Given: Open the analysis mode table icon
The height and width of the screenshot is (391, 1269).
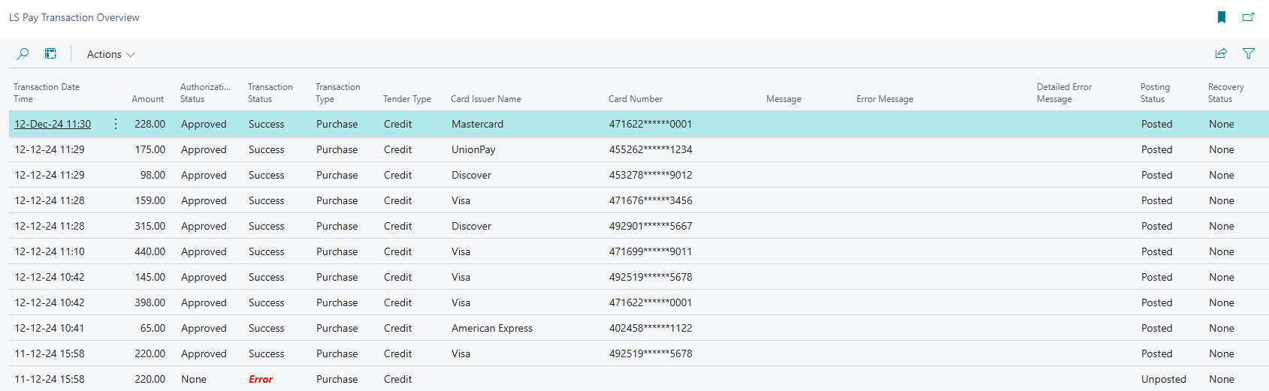Looking at the screenshot, I should pyautogui.click(x=50, y=54).
